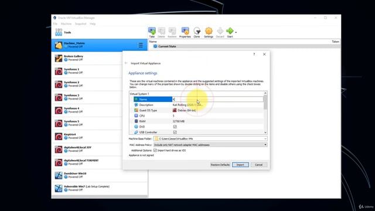The width and height of the screenshot is (375, 211).
Task: Open VM Settings gear icon
Action: pyautogui.click(x=209, y=31)
